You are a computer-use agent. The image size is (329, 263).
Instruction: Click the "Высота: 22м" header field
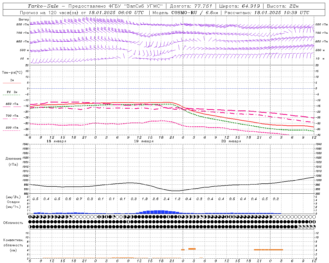coord(282,6)
